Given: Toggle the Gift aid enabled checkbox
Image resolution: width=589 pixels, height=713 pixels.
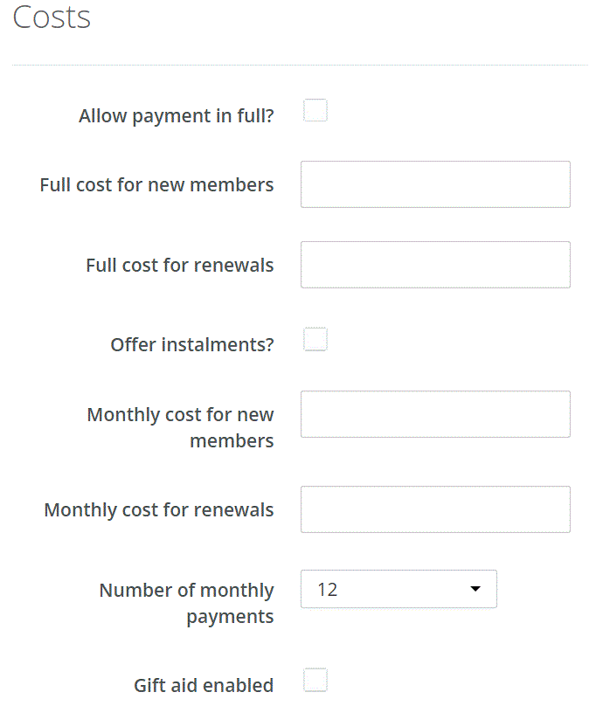Looking at the screenshot, I should click(x=315, y=680).
